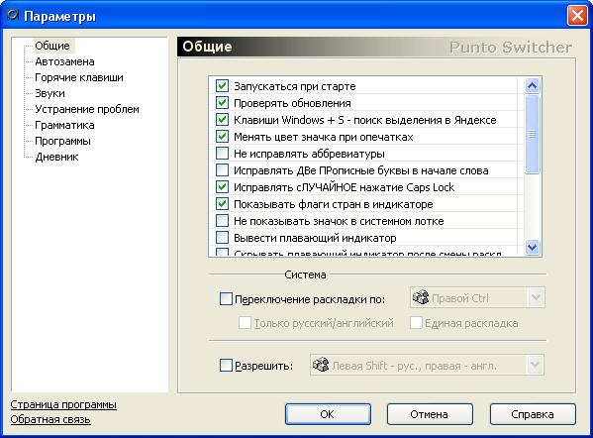Uncheck Запускаться при старте
593x438 pixels.
222,86
